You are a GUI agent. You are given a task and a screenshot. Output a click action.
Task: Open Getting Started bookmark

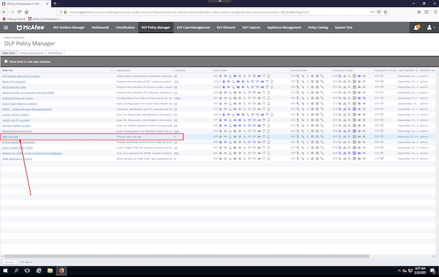coord(14,19)
